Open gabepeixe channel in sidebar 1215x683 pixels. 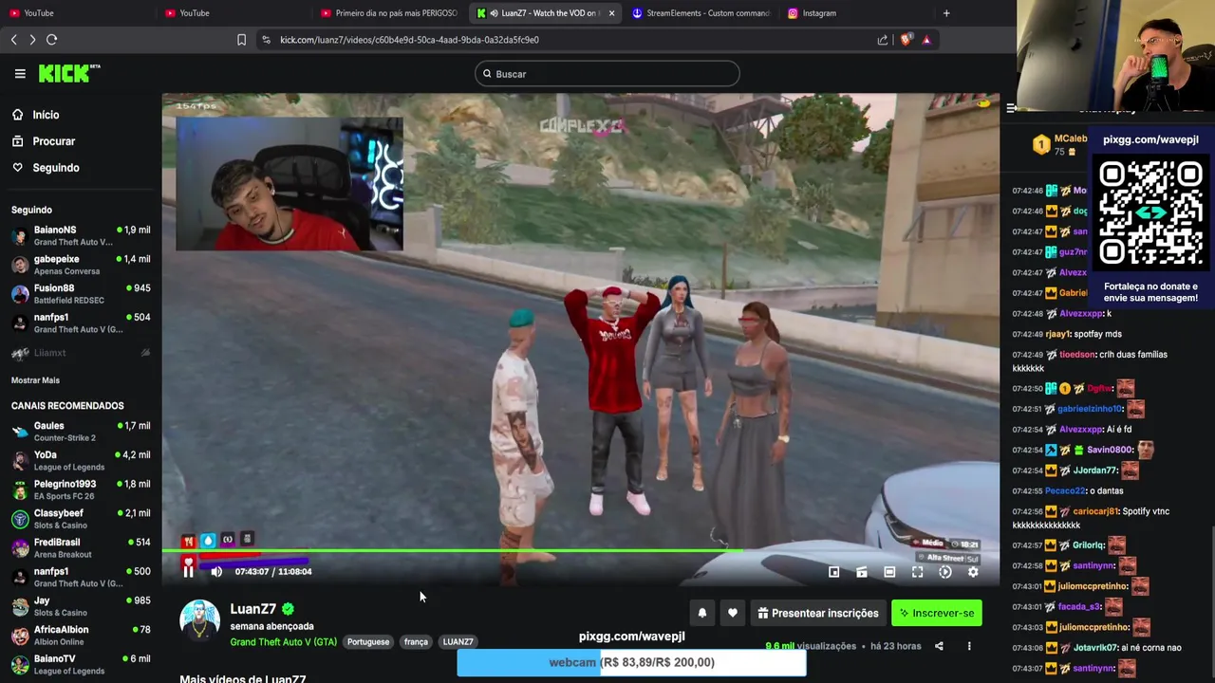pos(81,265)
